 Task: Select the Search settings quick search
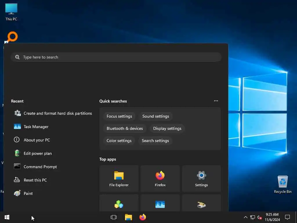[x=155, y=141]
